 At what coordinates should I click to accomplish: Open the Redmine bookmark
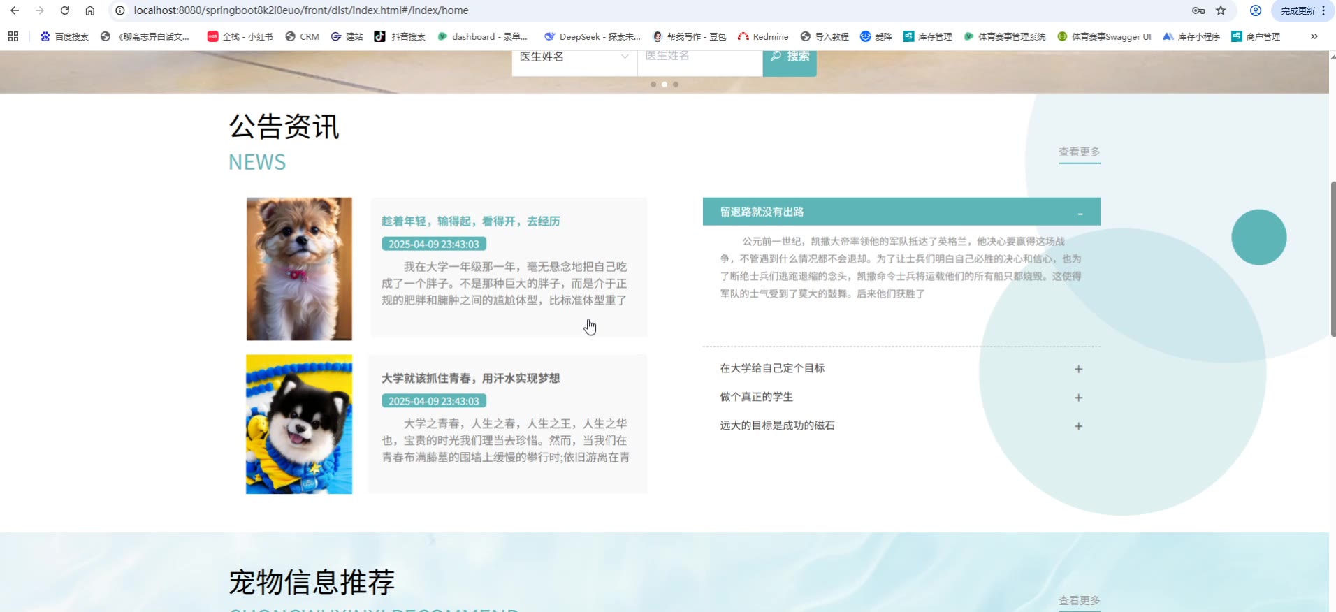pos(762,36)
